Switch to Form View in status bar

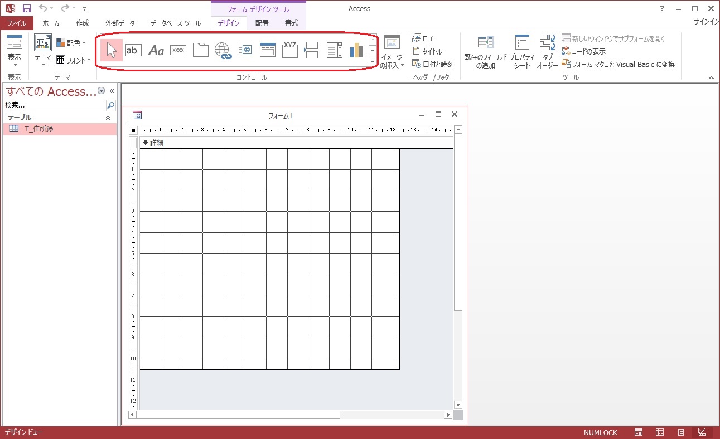tap(639, 432)
